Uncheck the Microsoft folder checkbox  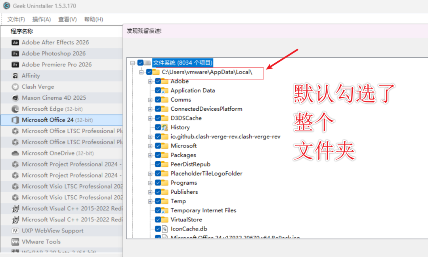point(158,146)
